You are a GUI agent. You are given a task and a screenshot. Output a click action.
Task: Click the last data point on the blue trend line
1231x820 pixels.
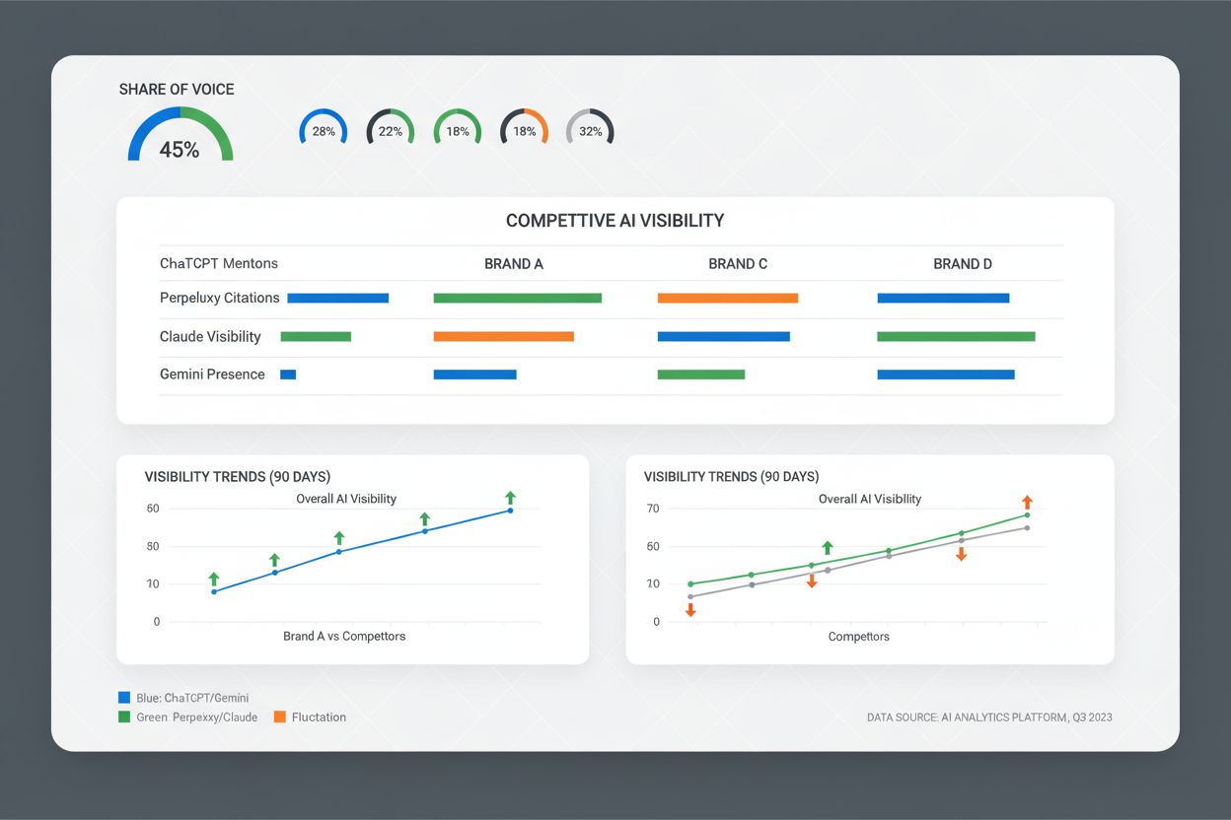(510, 512)
